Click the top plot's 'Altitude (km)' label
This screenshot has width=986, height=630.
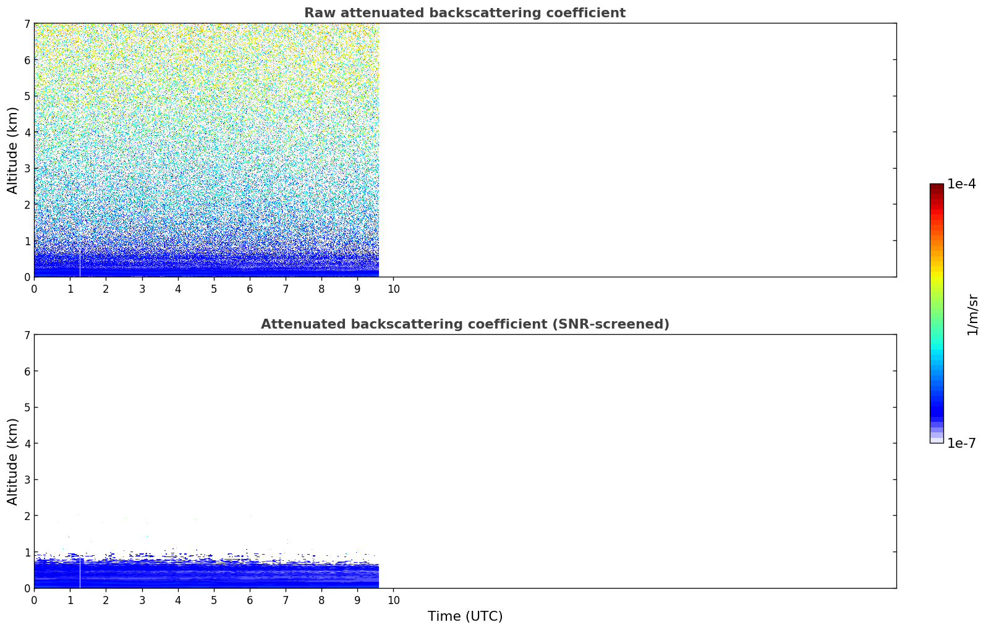(x=13, y=150)
